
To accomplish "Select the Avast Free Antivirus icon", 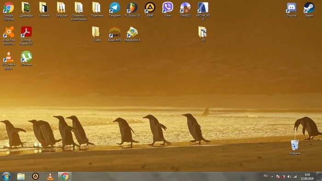I will click(x=9, y=35).
